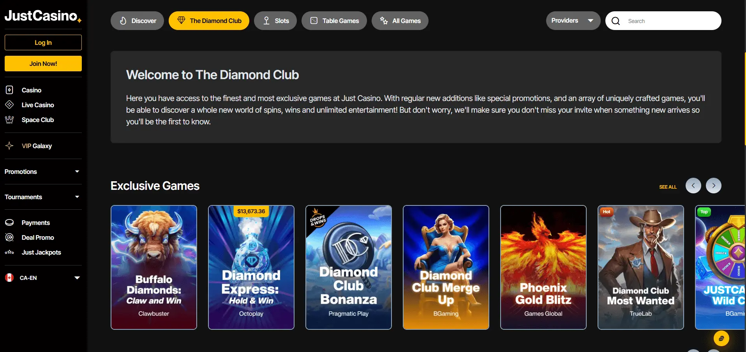The image size is (746, 352).
Task: Go to next Exclusive Games slide
Action: (713, 186)
